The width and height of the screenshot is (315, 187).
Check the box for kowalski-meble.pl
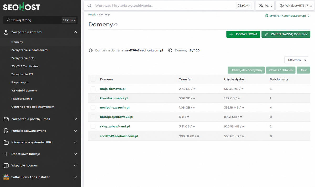pyautogui.click(x=93, y=98)
